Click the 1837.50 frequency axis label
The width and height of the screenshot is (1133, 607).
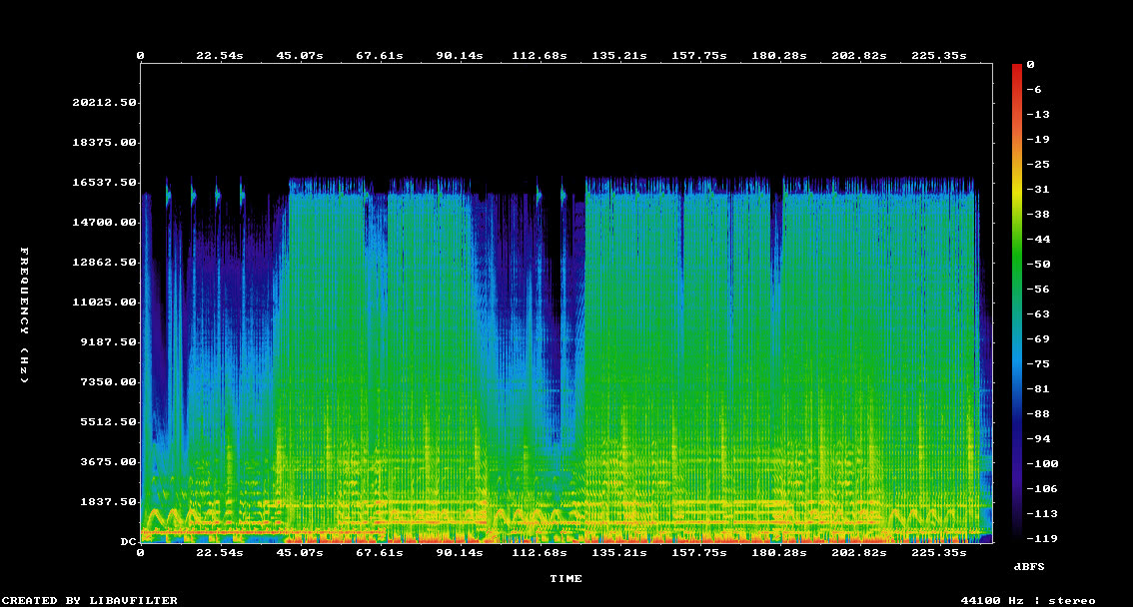[x=108, y=502]
